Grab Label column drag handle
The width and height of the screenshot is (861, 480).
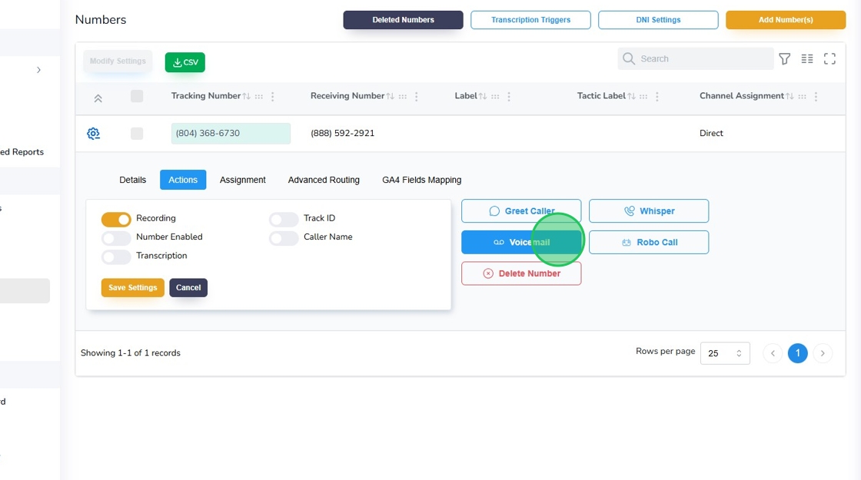point(495,97)
